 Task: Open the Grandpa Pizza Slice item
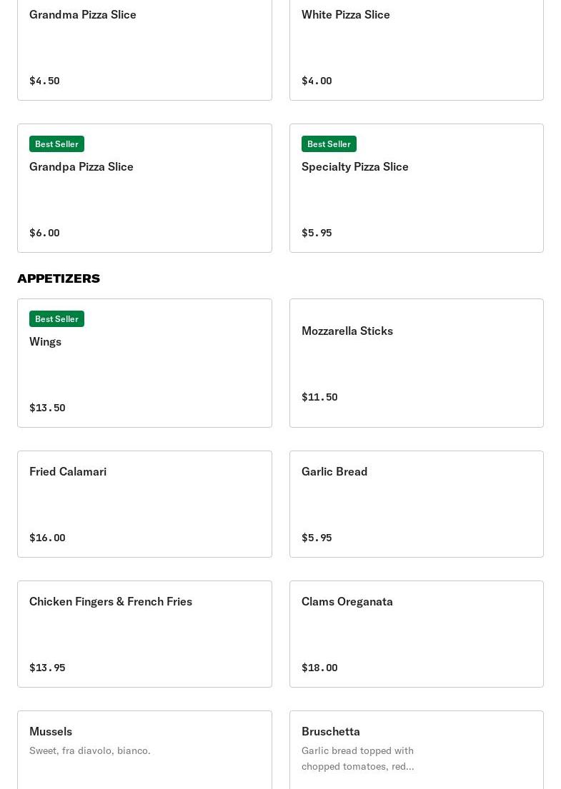(x=144, y=189)
